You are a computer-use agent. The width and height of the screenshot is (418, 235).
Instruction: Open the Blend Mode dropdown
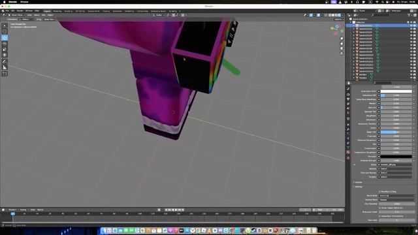tap(396, 196)
